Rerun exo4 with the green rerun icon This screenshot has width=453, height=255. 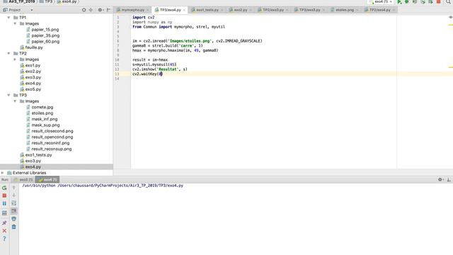(x=4, y=188)
